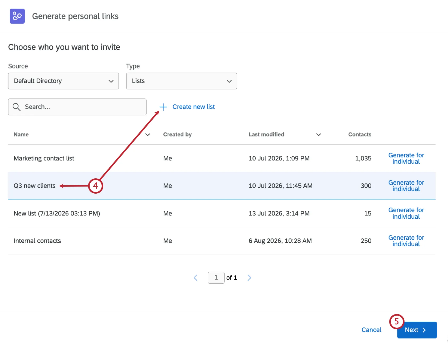Click Me in the Marketing contact list row
Viewport: 448px width, 343px height.
[168, 158]
